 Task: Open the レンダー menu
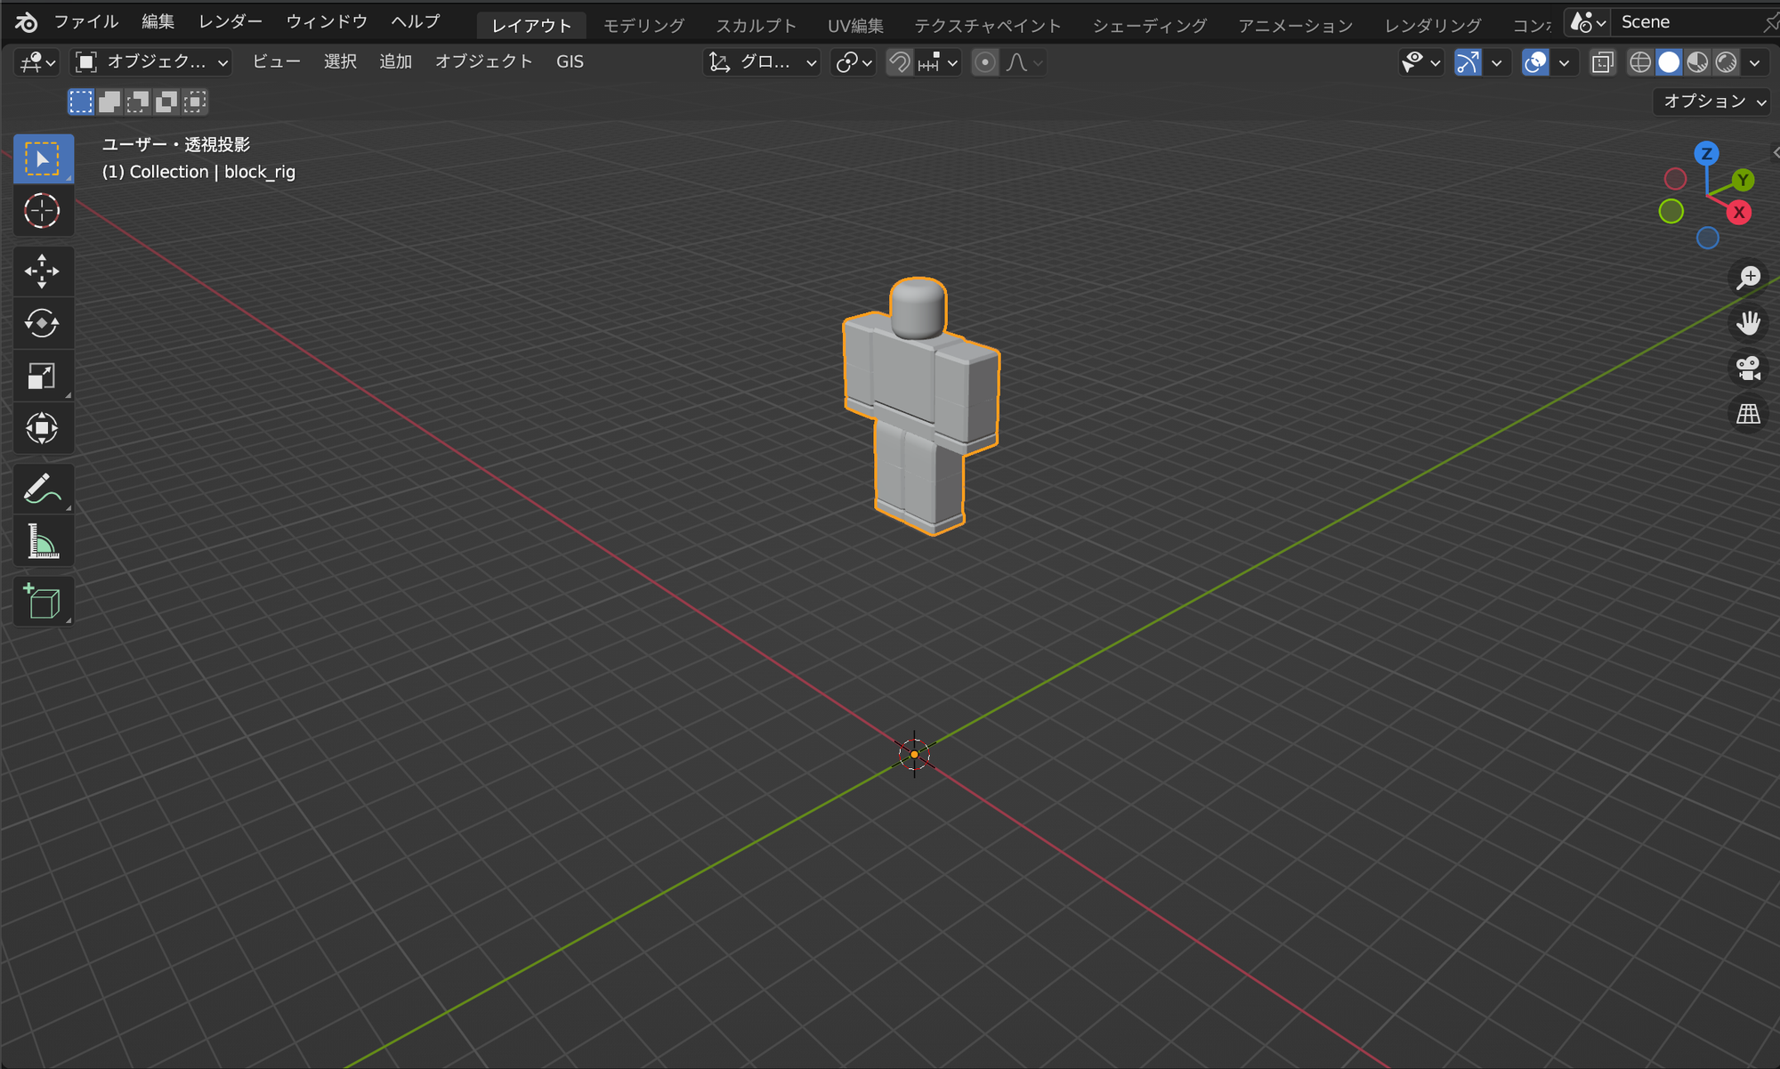point(230,21)
